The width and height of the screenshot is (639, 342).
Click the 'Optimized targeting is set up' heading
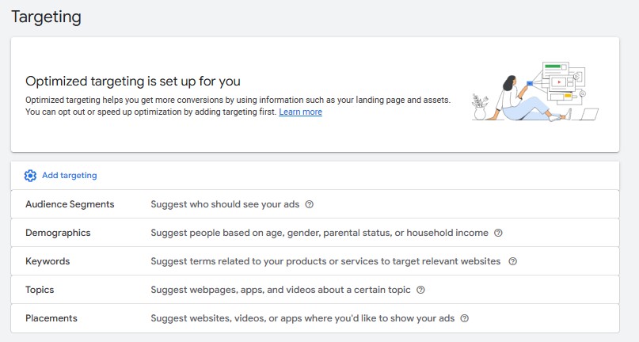[x=133, y=81]
